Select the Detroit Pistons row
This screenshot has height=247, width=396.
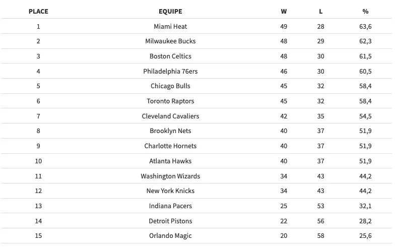170,221
